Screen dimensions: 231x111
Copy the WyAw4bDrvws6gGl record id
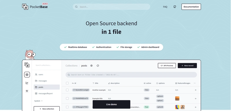click(x=74, y=90)
